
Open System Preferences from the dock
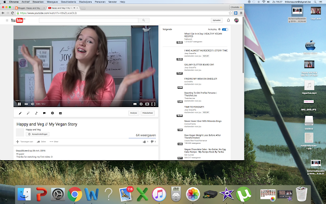pyautogui.click(x=58, y=194)
